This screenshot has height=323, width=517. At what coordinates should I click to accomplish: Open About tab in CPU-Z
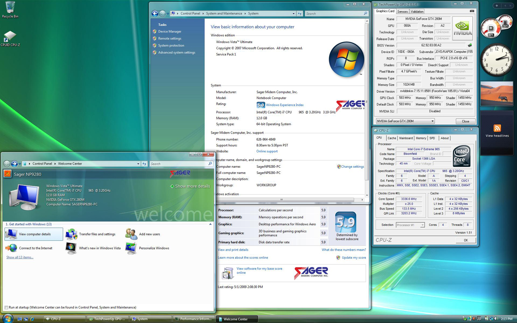tap(445, 138)
